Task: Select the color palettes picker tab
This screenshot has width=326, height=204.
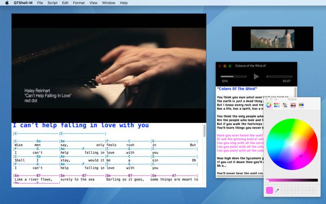Action: pos(285,105)
